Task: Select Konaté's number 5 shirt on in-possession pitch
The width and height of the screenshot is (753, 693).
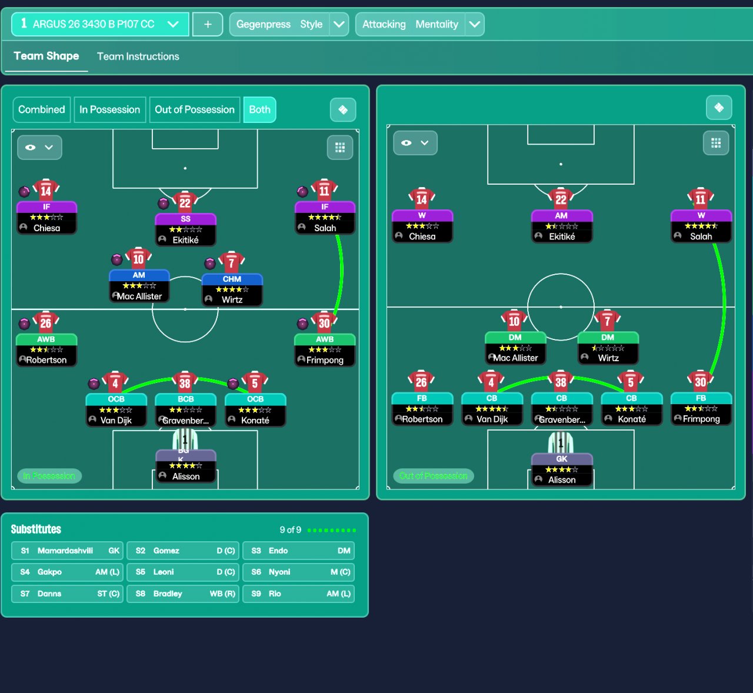Action: (x=255, y=382)
